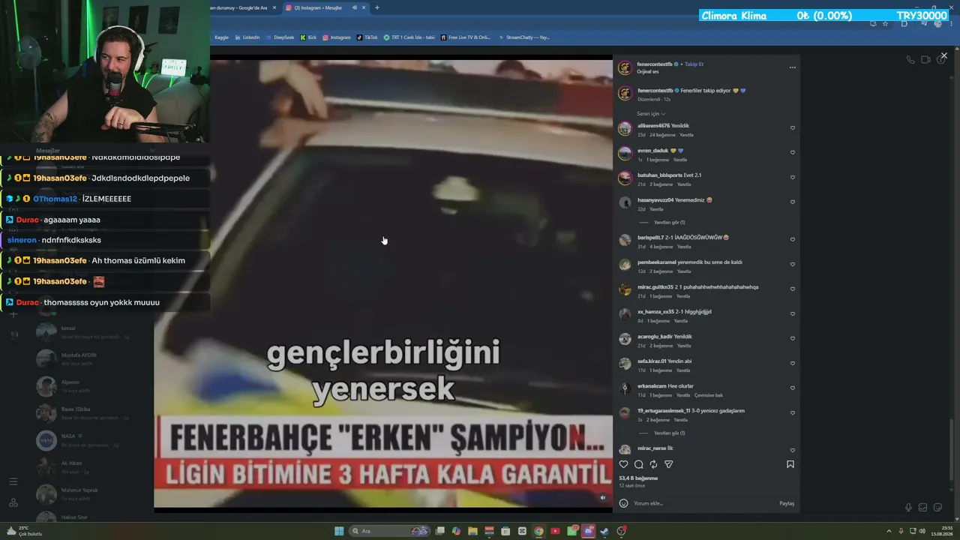Post the comment with 'Paylaş'
The image size is (960, 540).
pos(786,503)
